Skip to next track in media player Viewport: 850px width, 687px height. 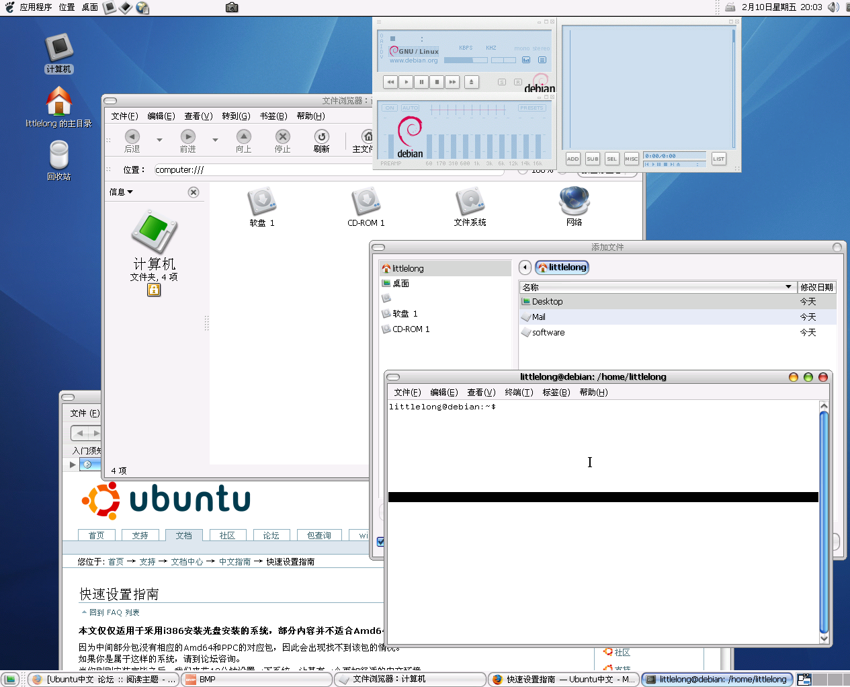(x=452, y=82)
